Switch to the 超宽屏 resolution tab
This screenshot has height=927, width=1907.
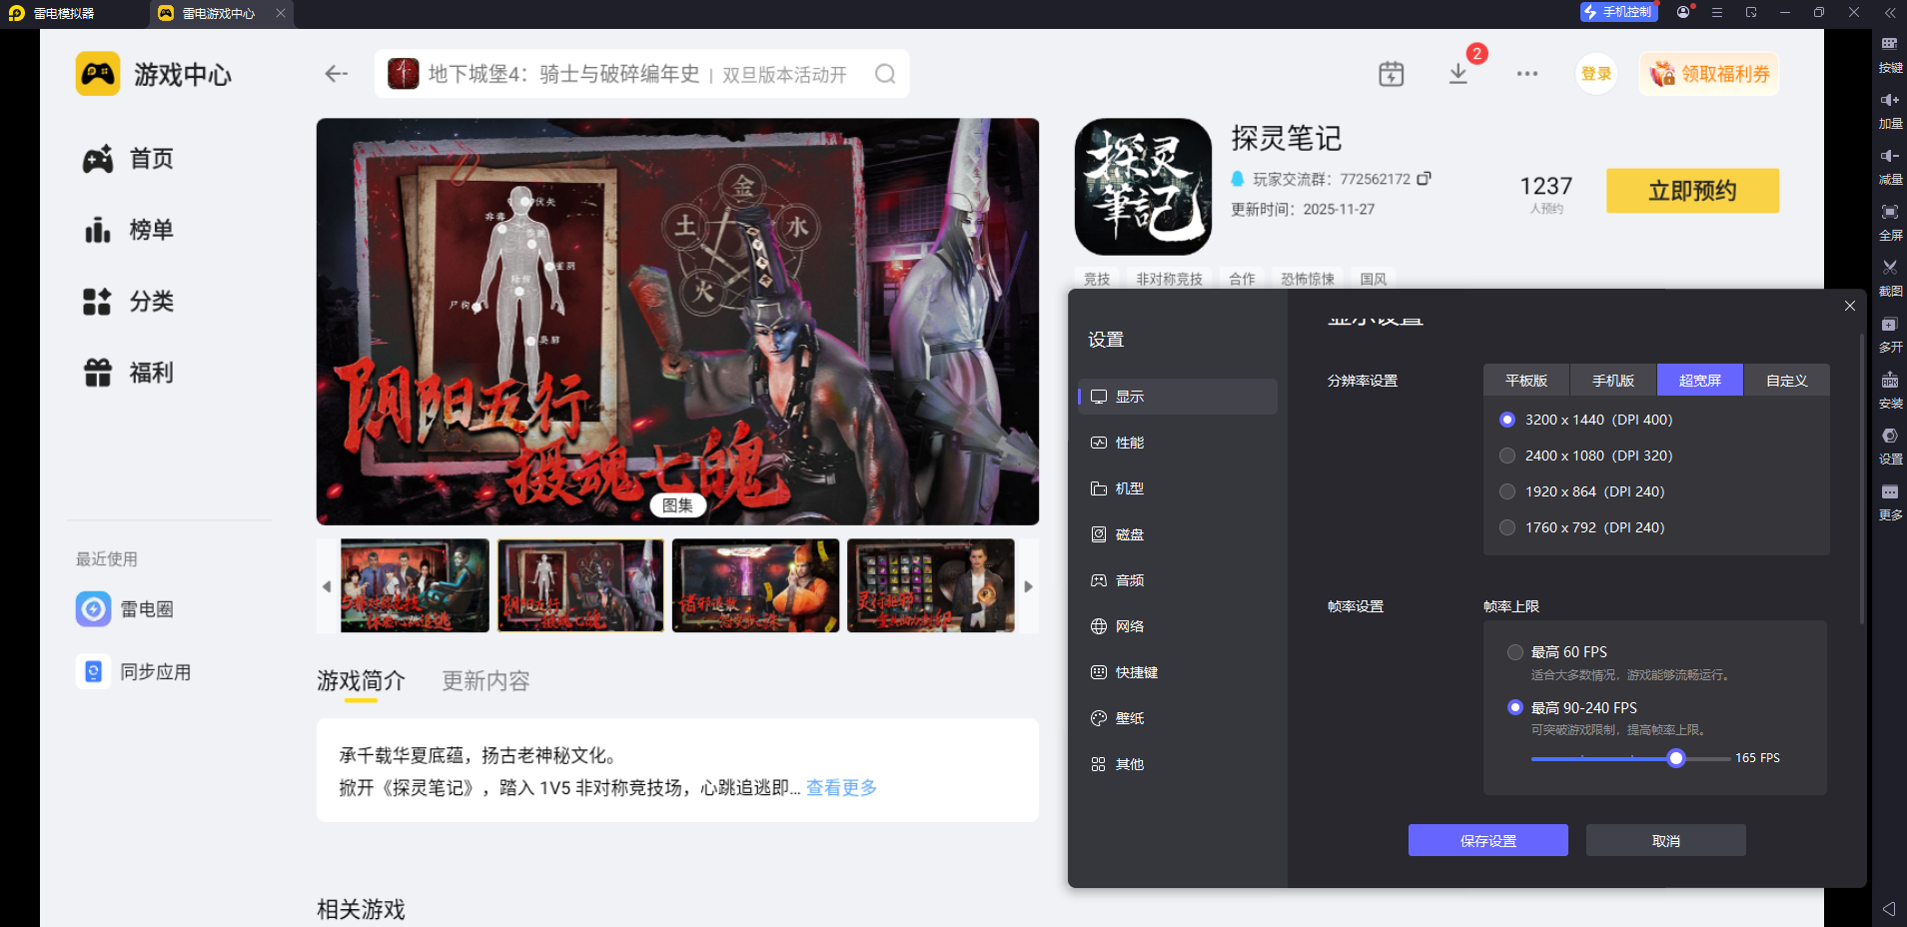[x=1700, y=381]
